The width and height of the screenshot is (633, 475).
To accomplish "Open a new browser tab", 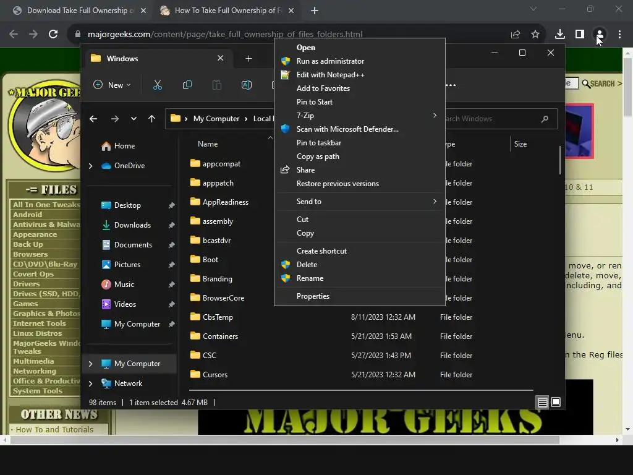I will tap(315, 11).
